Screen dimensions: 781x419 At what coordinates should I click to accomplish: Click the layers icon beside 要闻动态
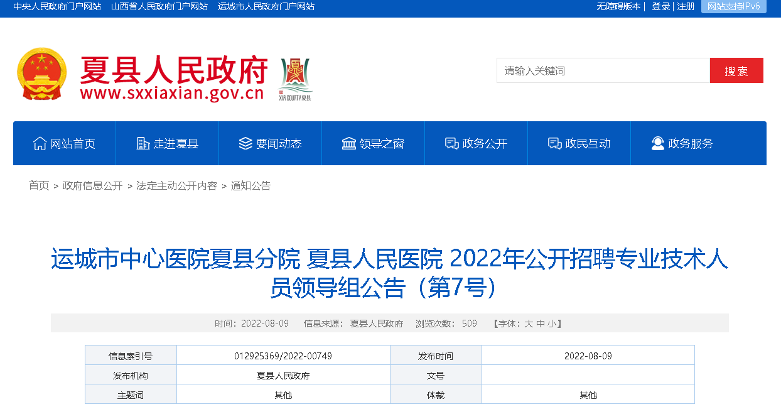pyautogui.click(x=245, y=143)
